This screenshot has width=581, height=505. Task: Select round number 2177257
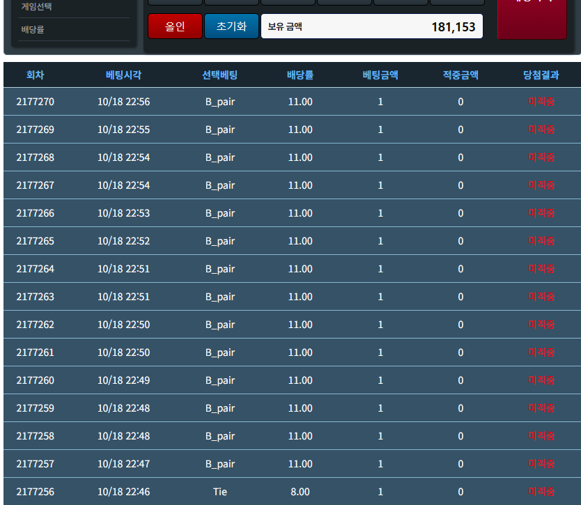click(36, 464)
